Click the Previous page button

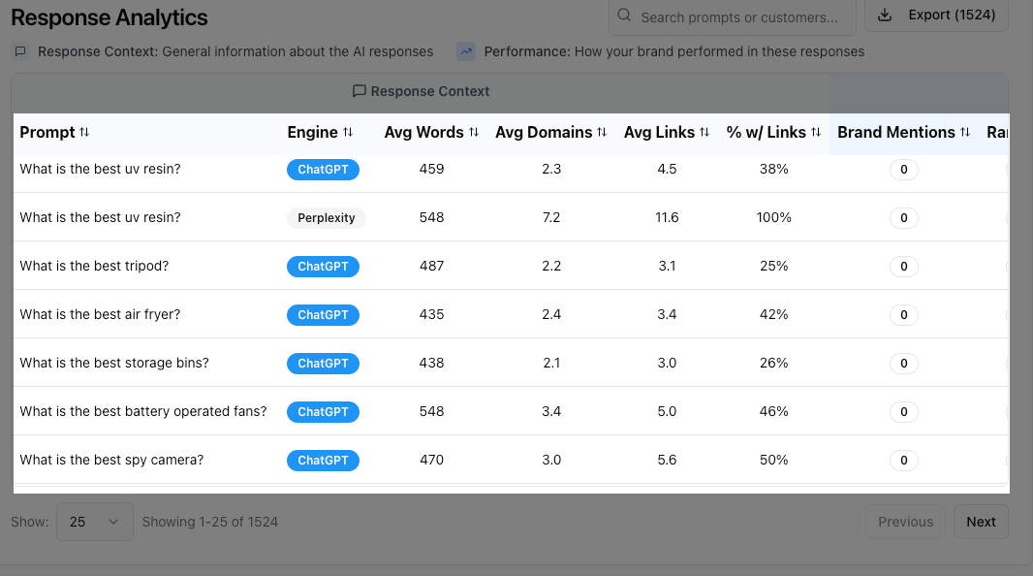[905, 522]
